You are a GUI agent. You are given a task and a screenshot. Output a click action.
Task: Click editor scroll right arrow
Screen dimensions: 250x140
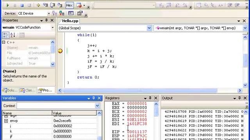(239, 91)
